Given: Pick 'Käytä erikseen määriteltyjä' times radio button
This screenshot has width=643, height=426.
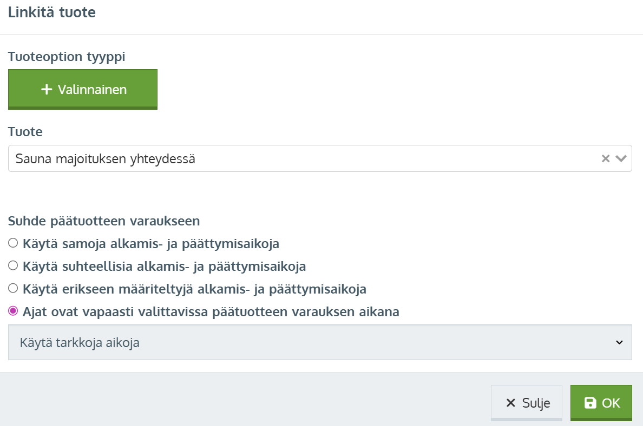Looking at the screenshot, I should point(13,288).
